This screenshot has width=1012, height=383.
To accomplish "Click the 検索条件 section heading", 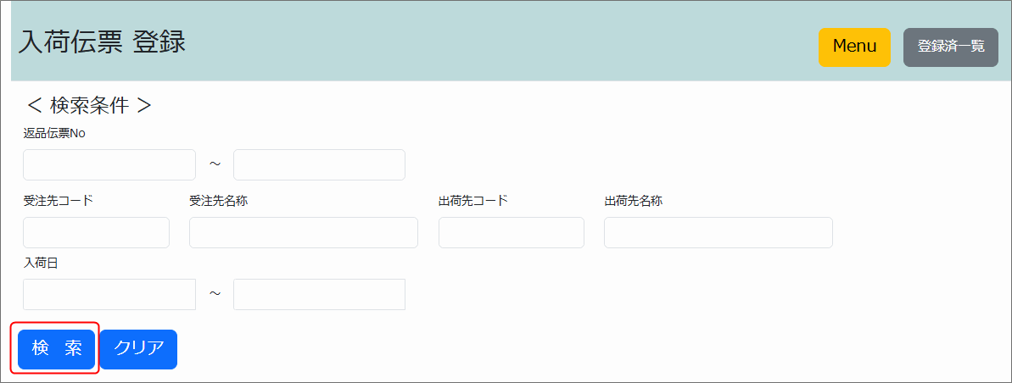I will (x=89, y=105).
